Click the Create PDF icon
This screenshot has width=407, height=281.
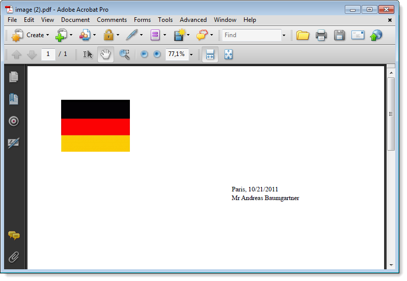pyautogui.click(x=17, y=35)
